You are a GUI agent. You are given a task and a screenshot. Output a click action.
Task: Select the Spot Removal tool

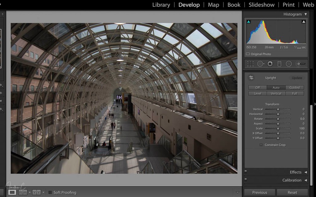click(260, 64)
